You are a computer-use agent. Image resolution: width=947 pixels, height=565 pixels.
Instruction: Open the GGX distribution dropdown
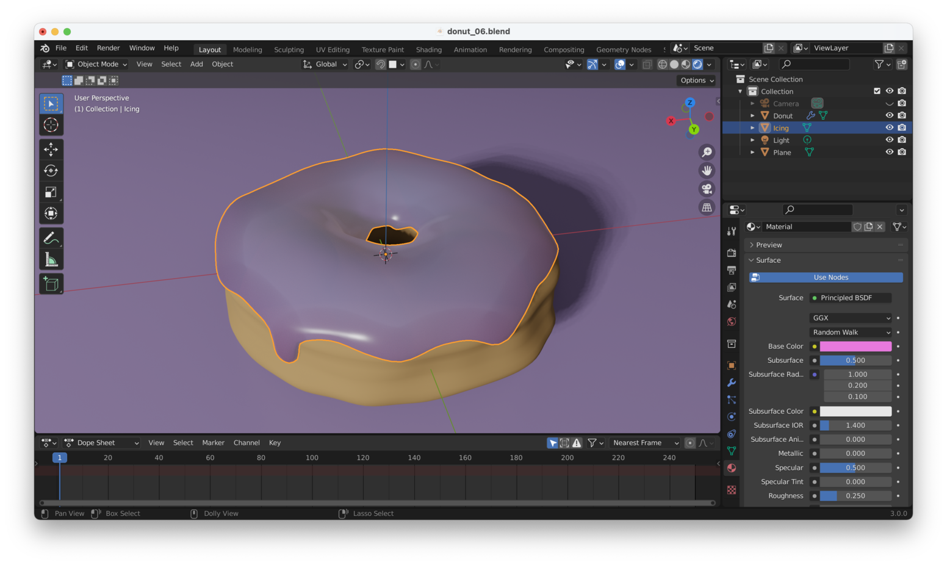[850, 317]
